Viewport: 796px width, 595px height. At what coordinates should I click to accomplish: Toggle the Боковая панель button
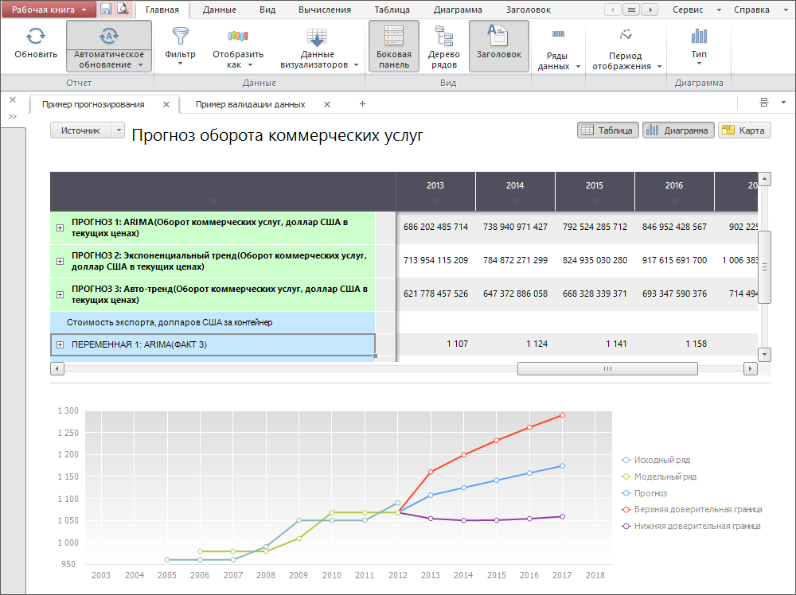(x=394, y=37)
